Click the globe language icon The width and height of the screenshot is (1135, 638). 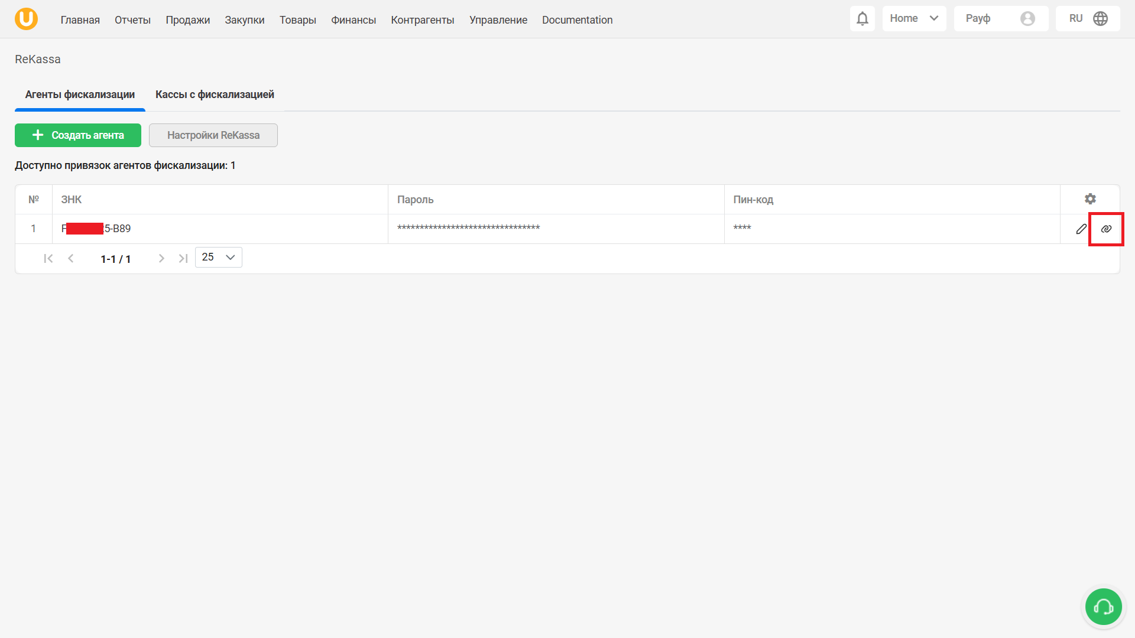pyautogui.click(x=1100, y=19)
